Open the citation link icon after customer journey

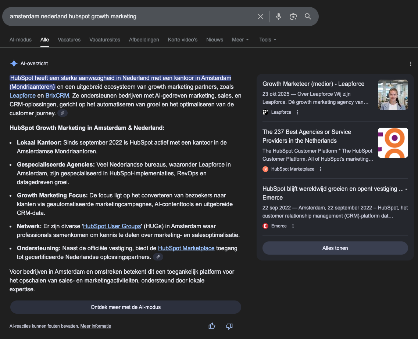point(62,113)
